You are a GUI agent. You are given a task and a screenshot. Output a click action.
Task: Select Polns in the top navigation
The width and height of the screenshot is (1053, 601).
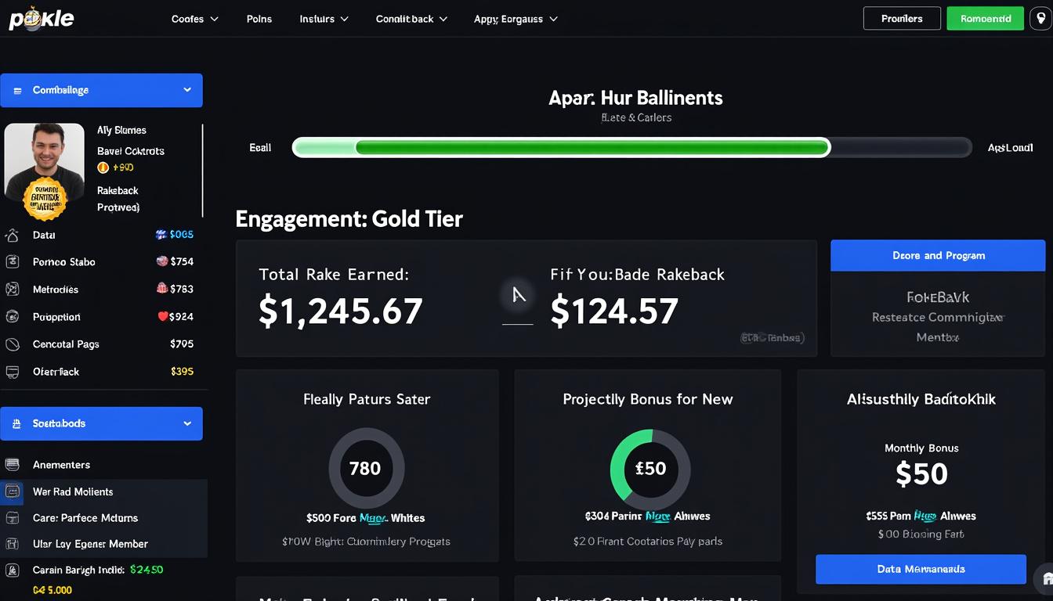pos(259,18)
